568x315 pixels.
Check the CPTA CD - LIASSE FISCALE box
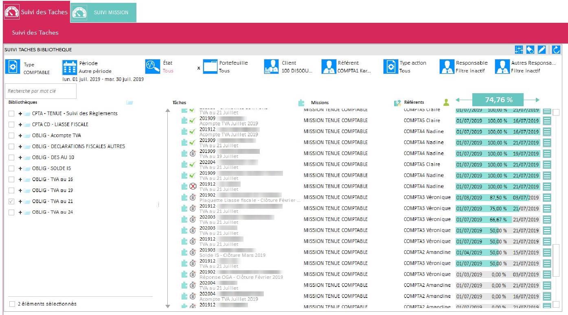(11, 125)
